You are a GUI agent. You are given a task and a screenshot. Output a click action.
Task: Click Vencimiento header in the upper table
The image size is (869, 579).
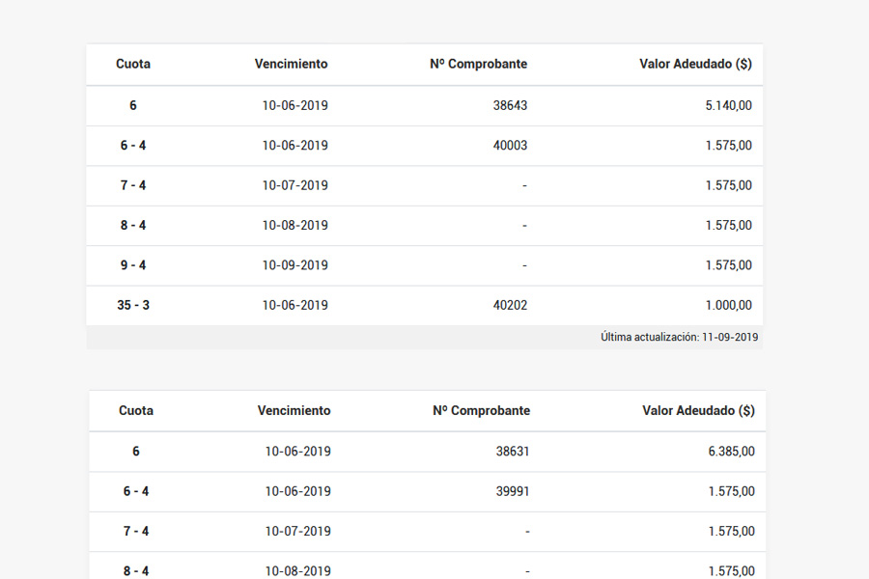coord(291,65)
